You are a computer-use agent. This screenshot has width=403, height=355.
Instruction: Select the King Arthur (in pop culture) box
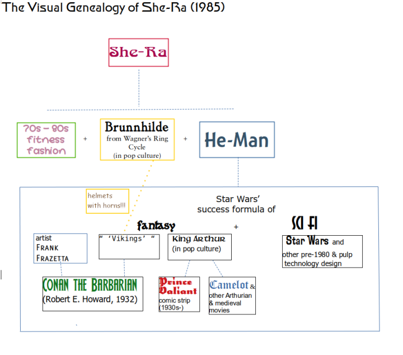click(x=199, y=246)
